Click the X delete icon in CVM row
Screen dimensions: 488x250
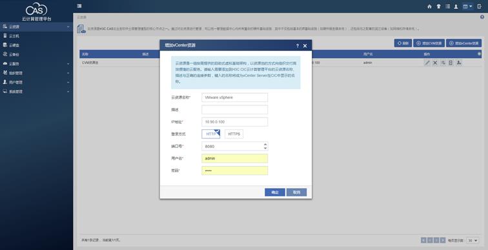pos(435,63)
